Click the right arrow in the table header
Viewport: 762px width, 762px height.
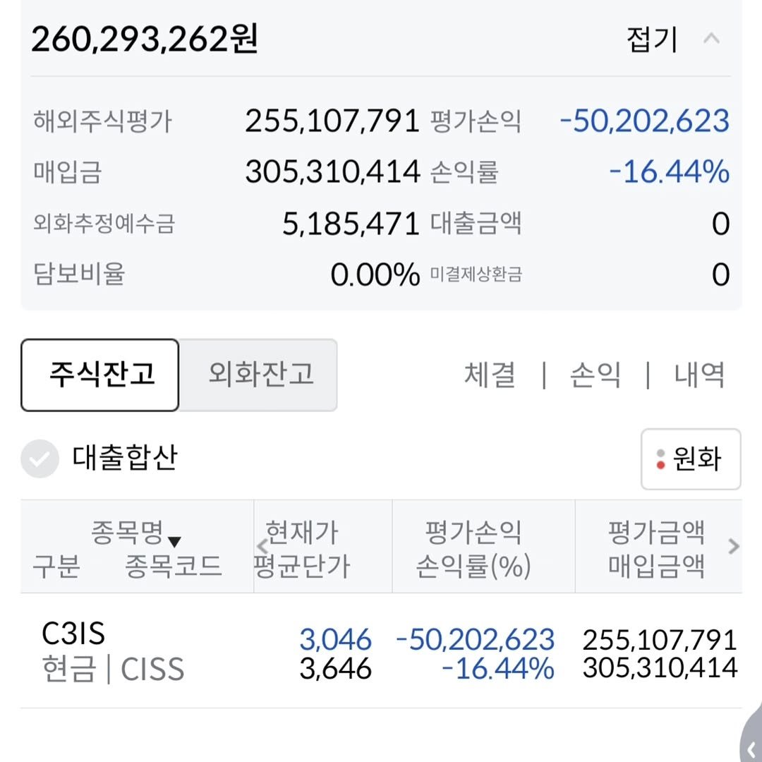[733, 546]
